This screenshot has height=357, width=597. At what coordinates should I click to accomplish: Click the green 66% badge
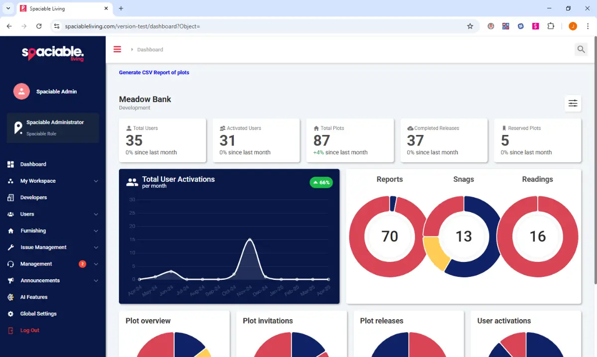[x=321, y=183]
